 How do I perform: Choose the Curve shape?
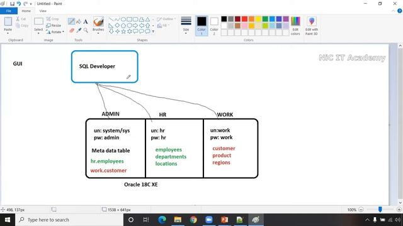tap(117, 19)
